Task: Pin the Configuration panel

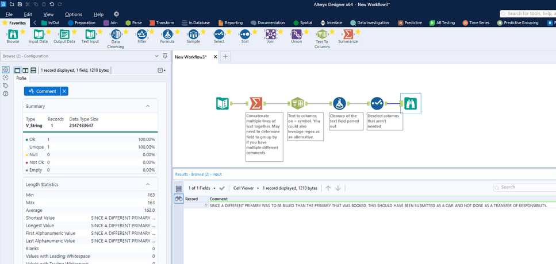Action: tap(165, 56)
